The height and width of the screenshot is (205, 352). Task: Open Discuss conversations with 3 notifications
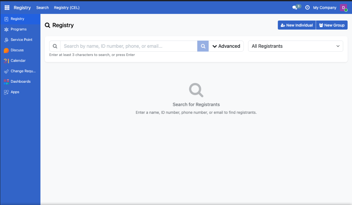click(295, 7)
